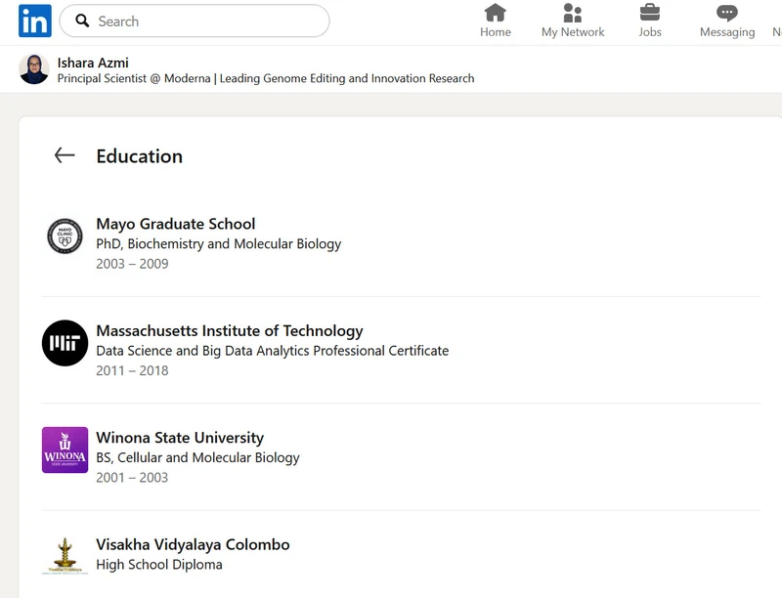Open Mayo Graduate School link
The image size is (782, 598).
point(176,224)
